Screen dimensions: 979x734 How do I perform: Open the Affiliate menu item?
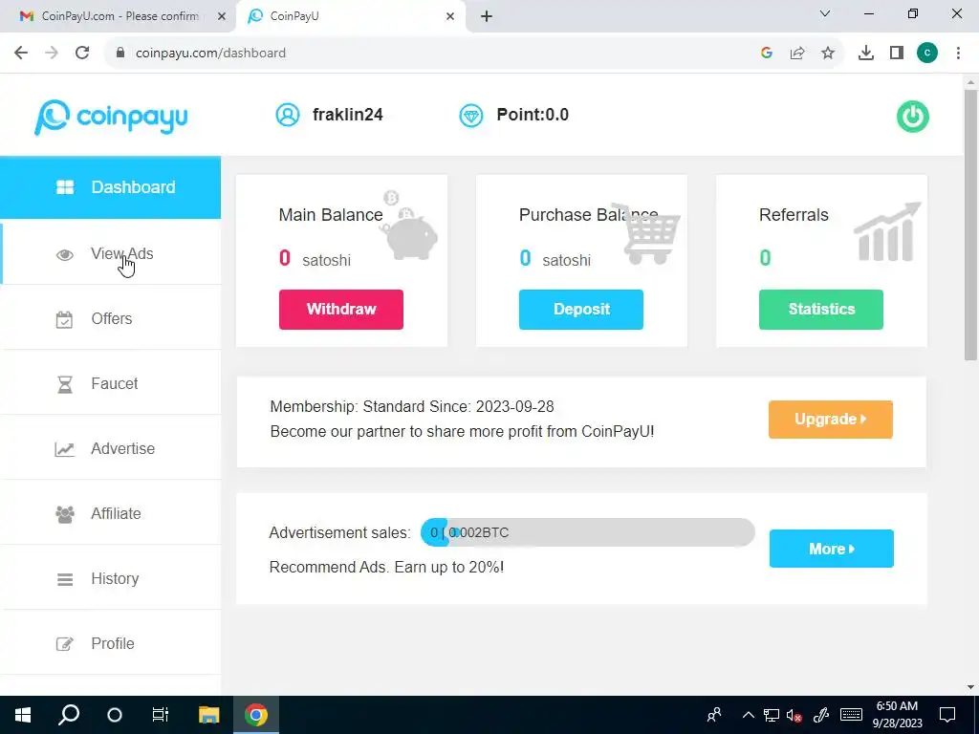coord(111,513)
